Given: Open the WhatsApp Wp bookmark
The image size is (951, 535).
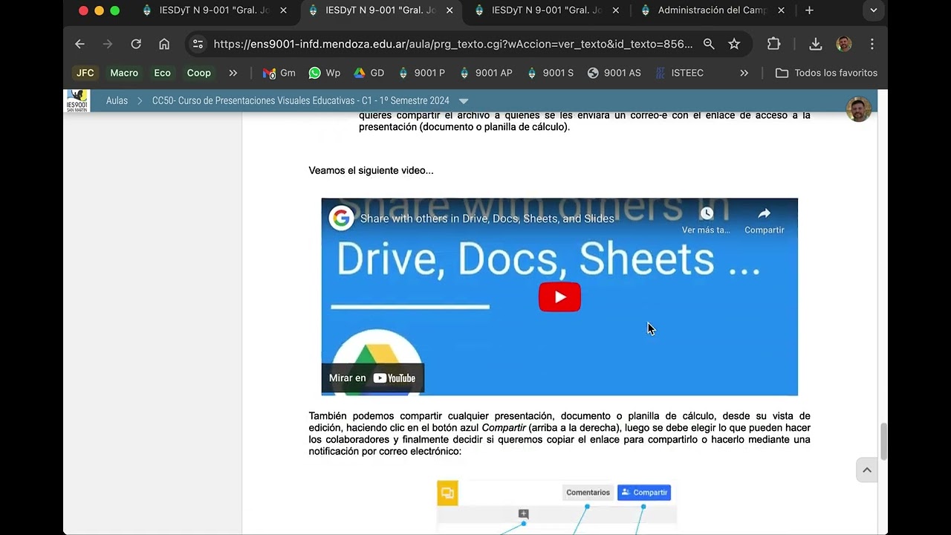Looking at the screenshot, I should pyautogui.click(x=325, y=73).
